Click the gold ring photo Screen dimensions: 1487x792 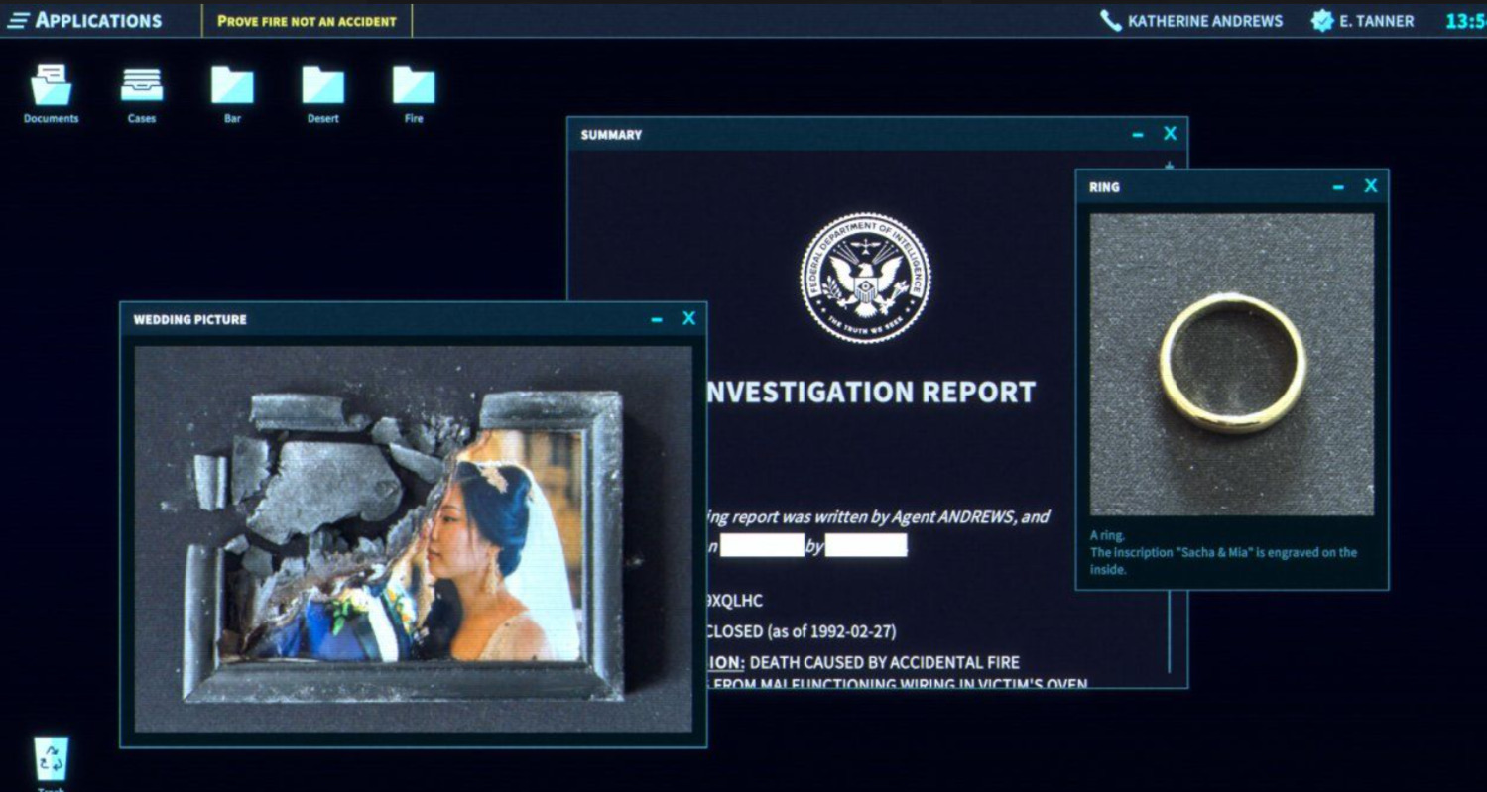coord(1231,363)
